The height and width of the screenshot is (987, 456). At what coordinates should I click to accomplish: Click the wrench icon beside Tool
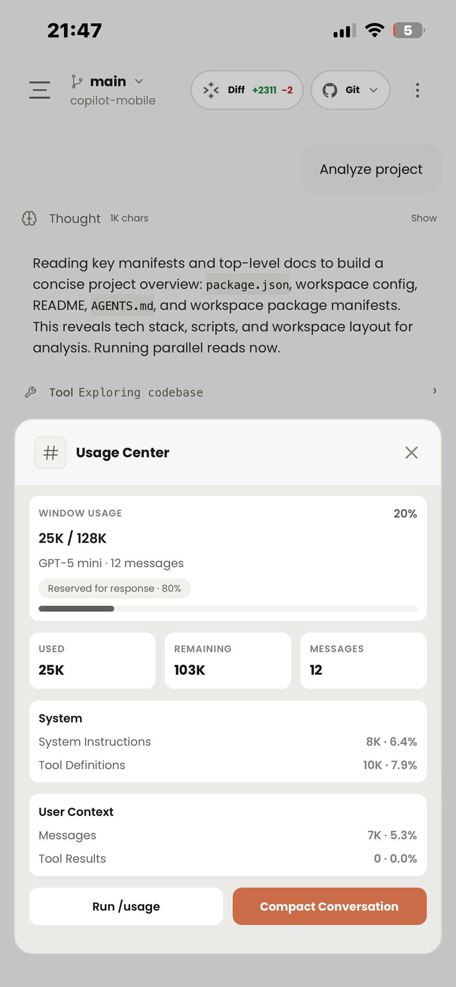[x=31, y=392]
